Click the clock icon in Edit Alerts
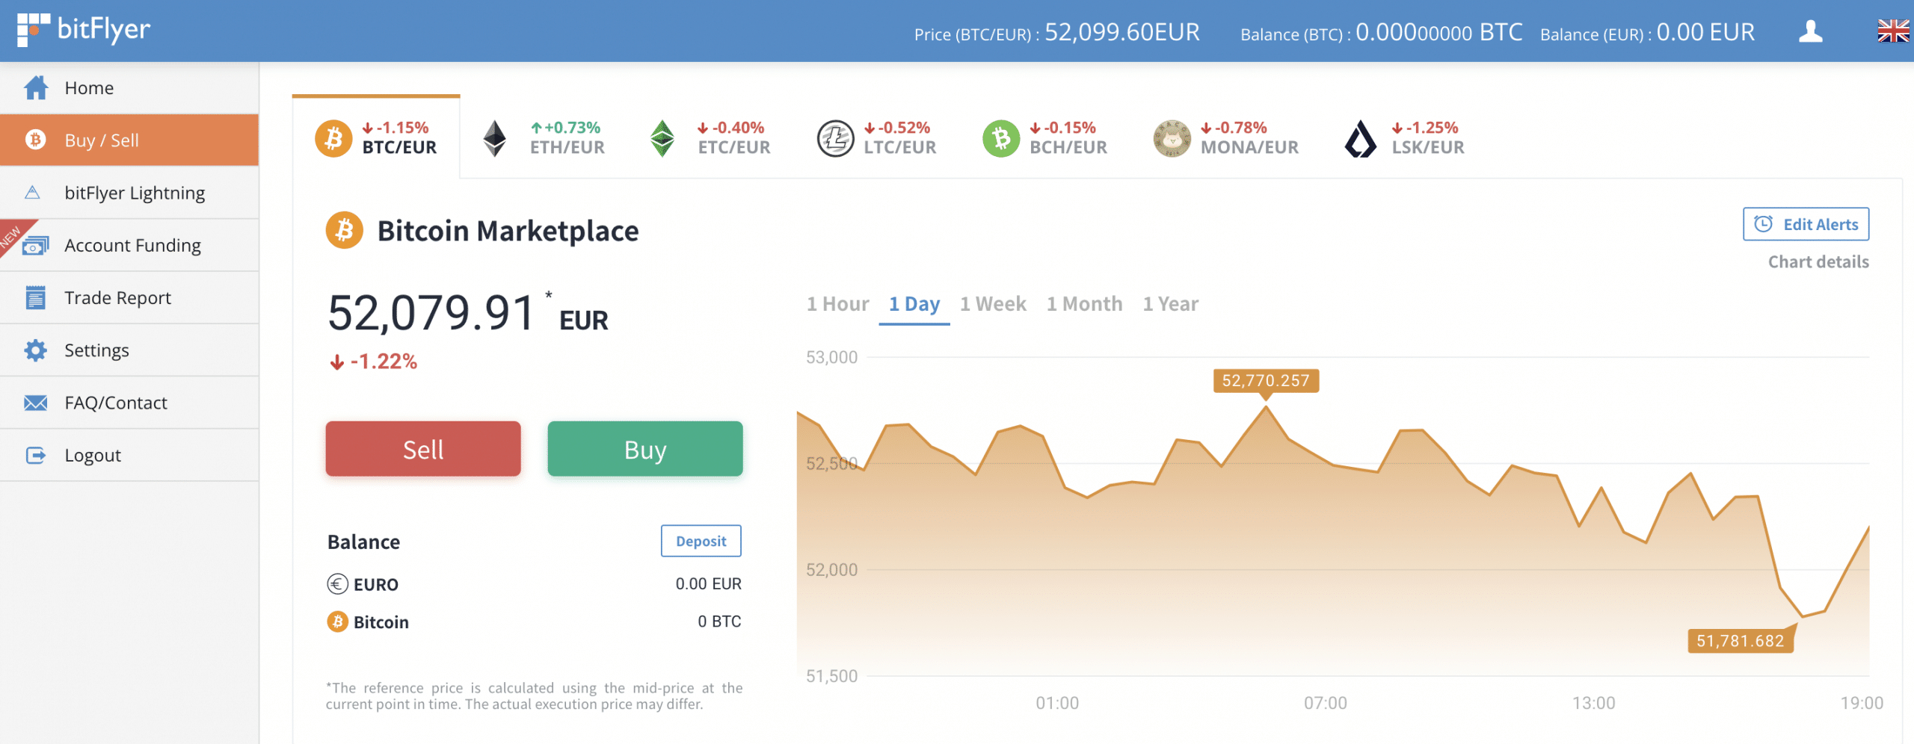1914x744 pixels. [1763, 224]
